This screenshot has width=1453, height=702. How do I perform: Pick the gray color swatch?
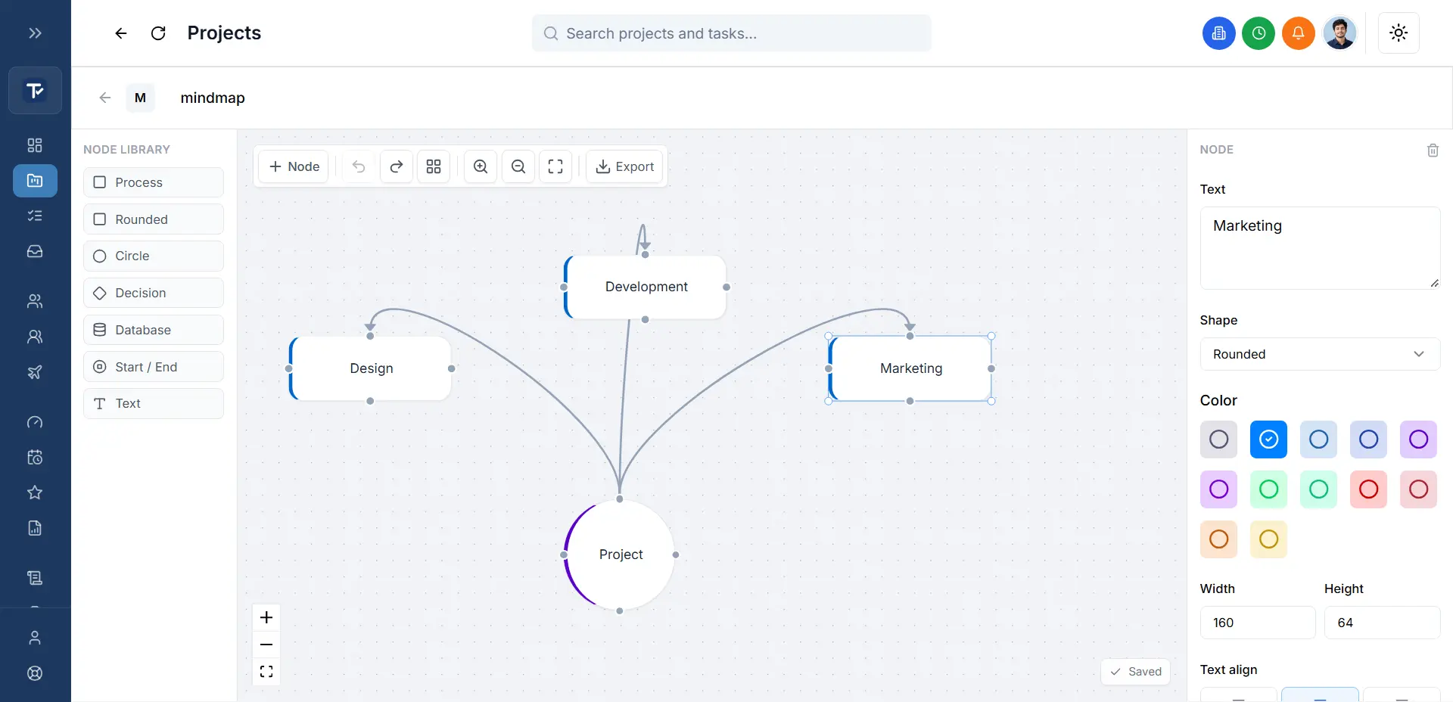coord(1218,440)
